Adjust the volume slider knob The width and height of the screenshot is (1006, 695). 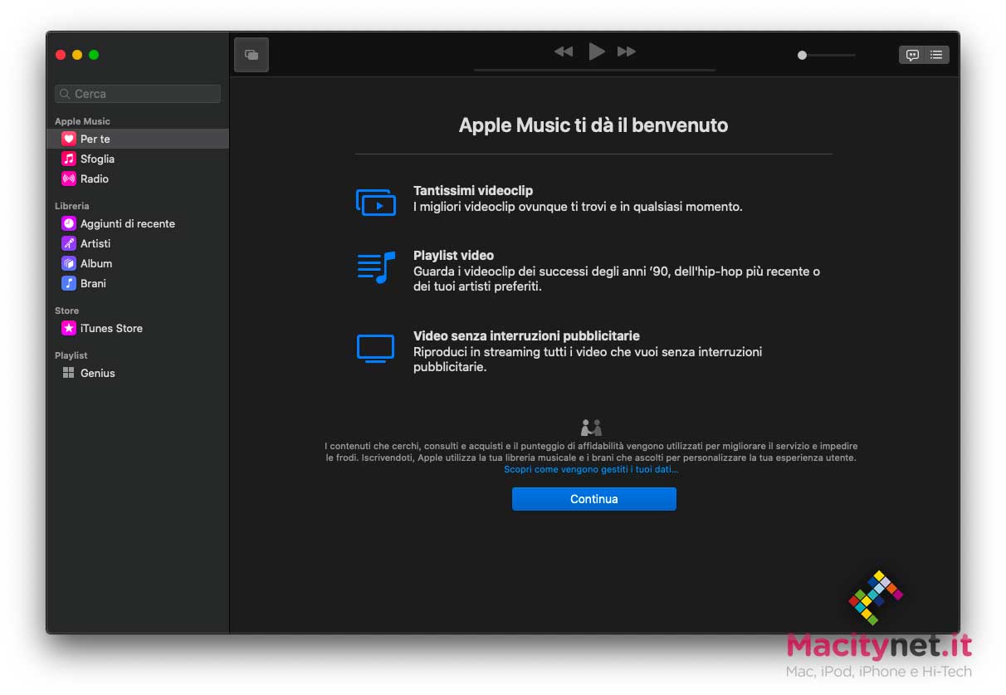click(802, 56)
